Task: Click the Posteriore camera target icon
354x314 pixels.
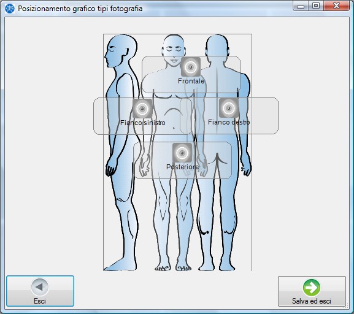Action: pos(182,153)
